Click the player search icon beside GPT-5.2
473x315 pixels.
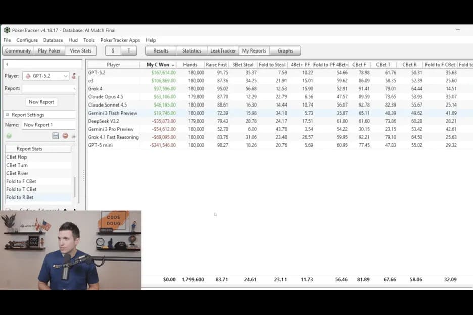click(x=74, y=76)
